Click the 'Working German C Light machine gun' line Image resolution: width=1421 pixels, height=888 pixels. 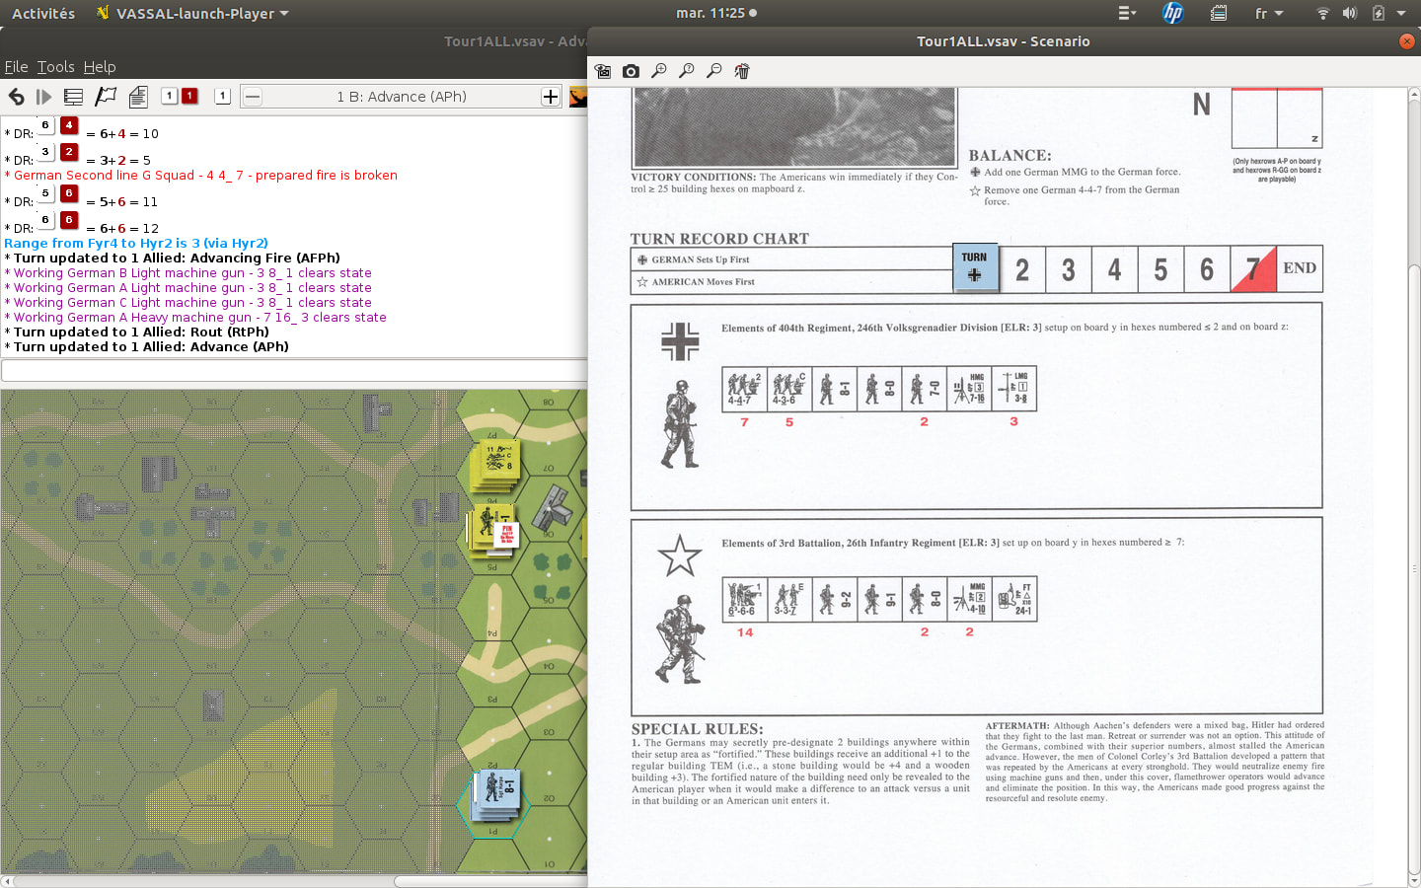[188, 302]
